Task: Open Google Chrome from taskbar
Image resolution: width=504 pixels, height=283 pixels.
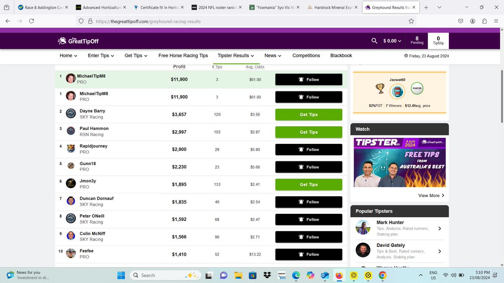Action: point(382,275)
